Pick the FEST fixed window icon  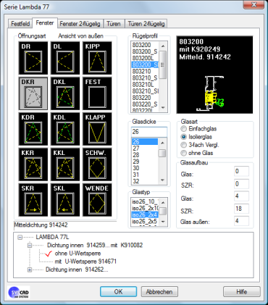click(97, 93)
